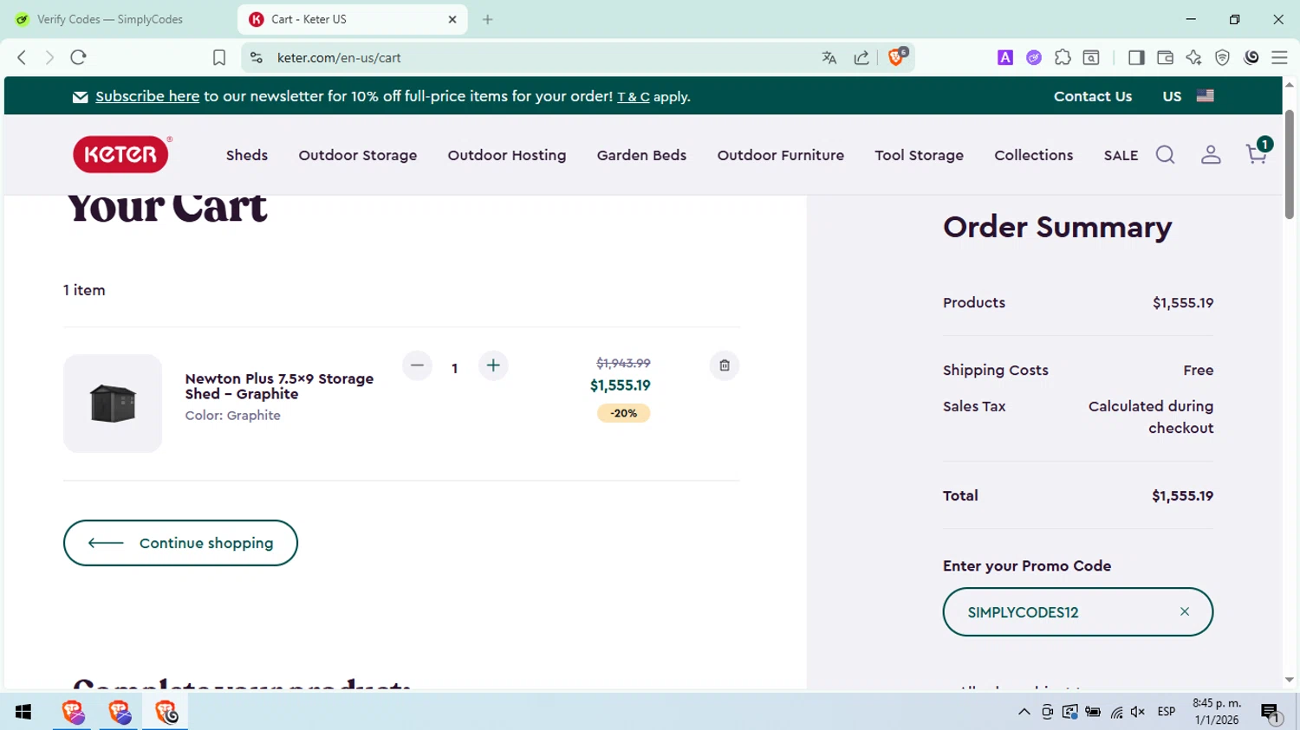Bookmark this page icon
This screenshot has height=730, width=1300.
219,57
